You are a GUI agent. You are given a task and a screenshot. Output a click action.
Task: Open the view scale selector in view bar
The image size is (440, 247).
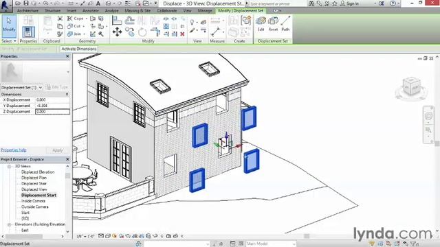click(86, 236)
